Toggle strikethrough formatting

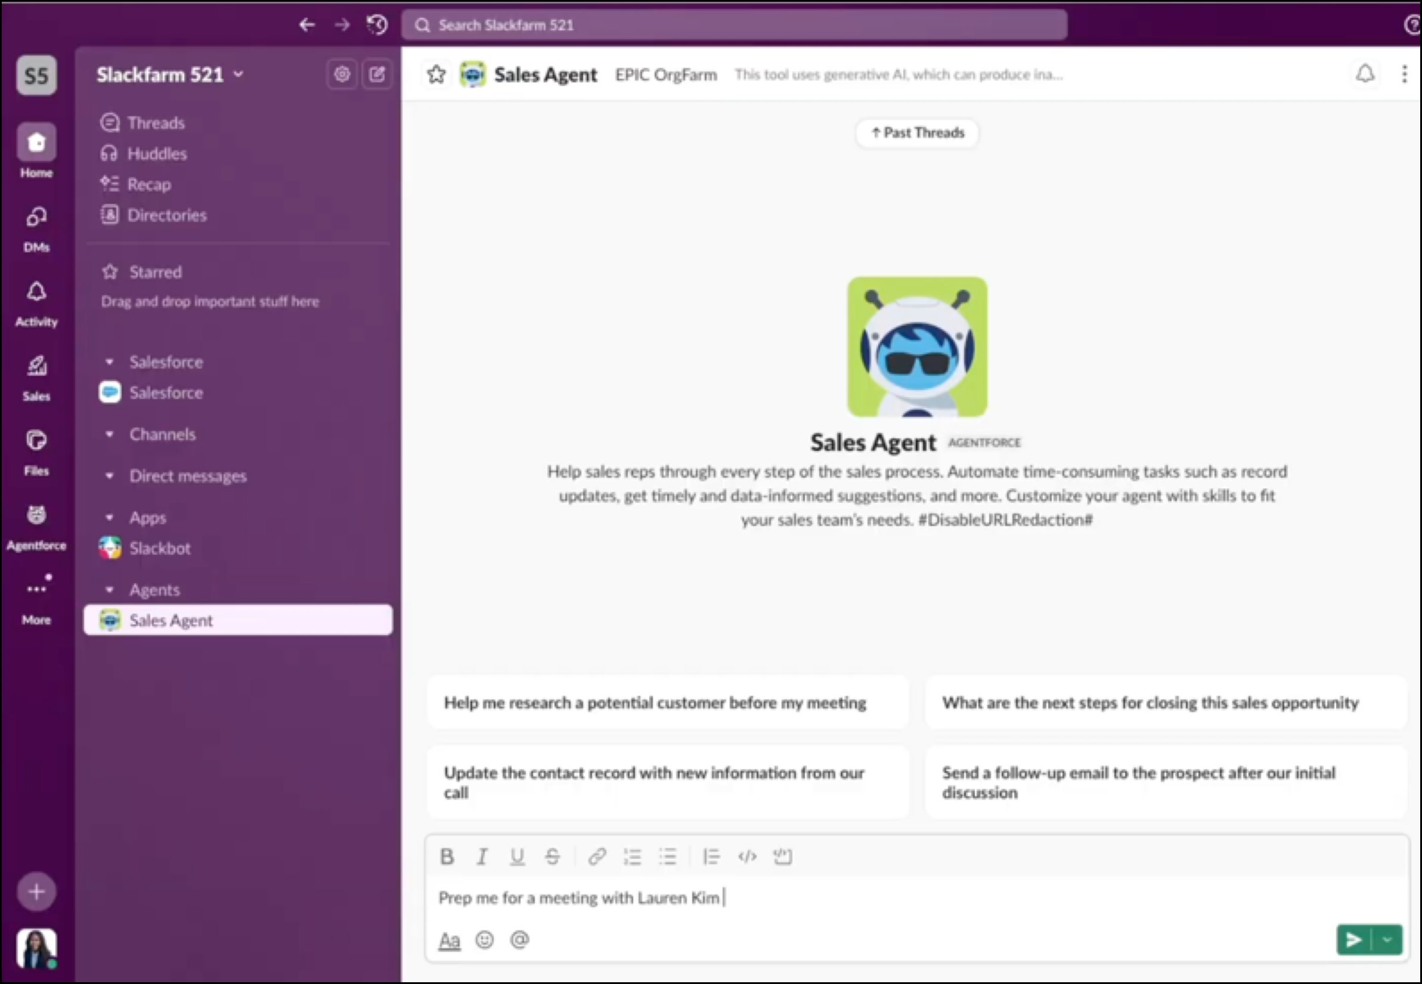(x=552, y=856)
